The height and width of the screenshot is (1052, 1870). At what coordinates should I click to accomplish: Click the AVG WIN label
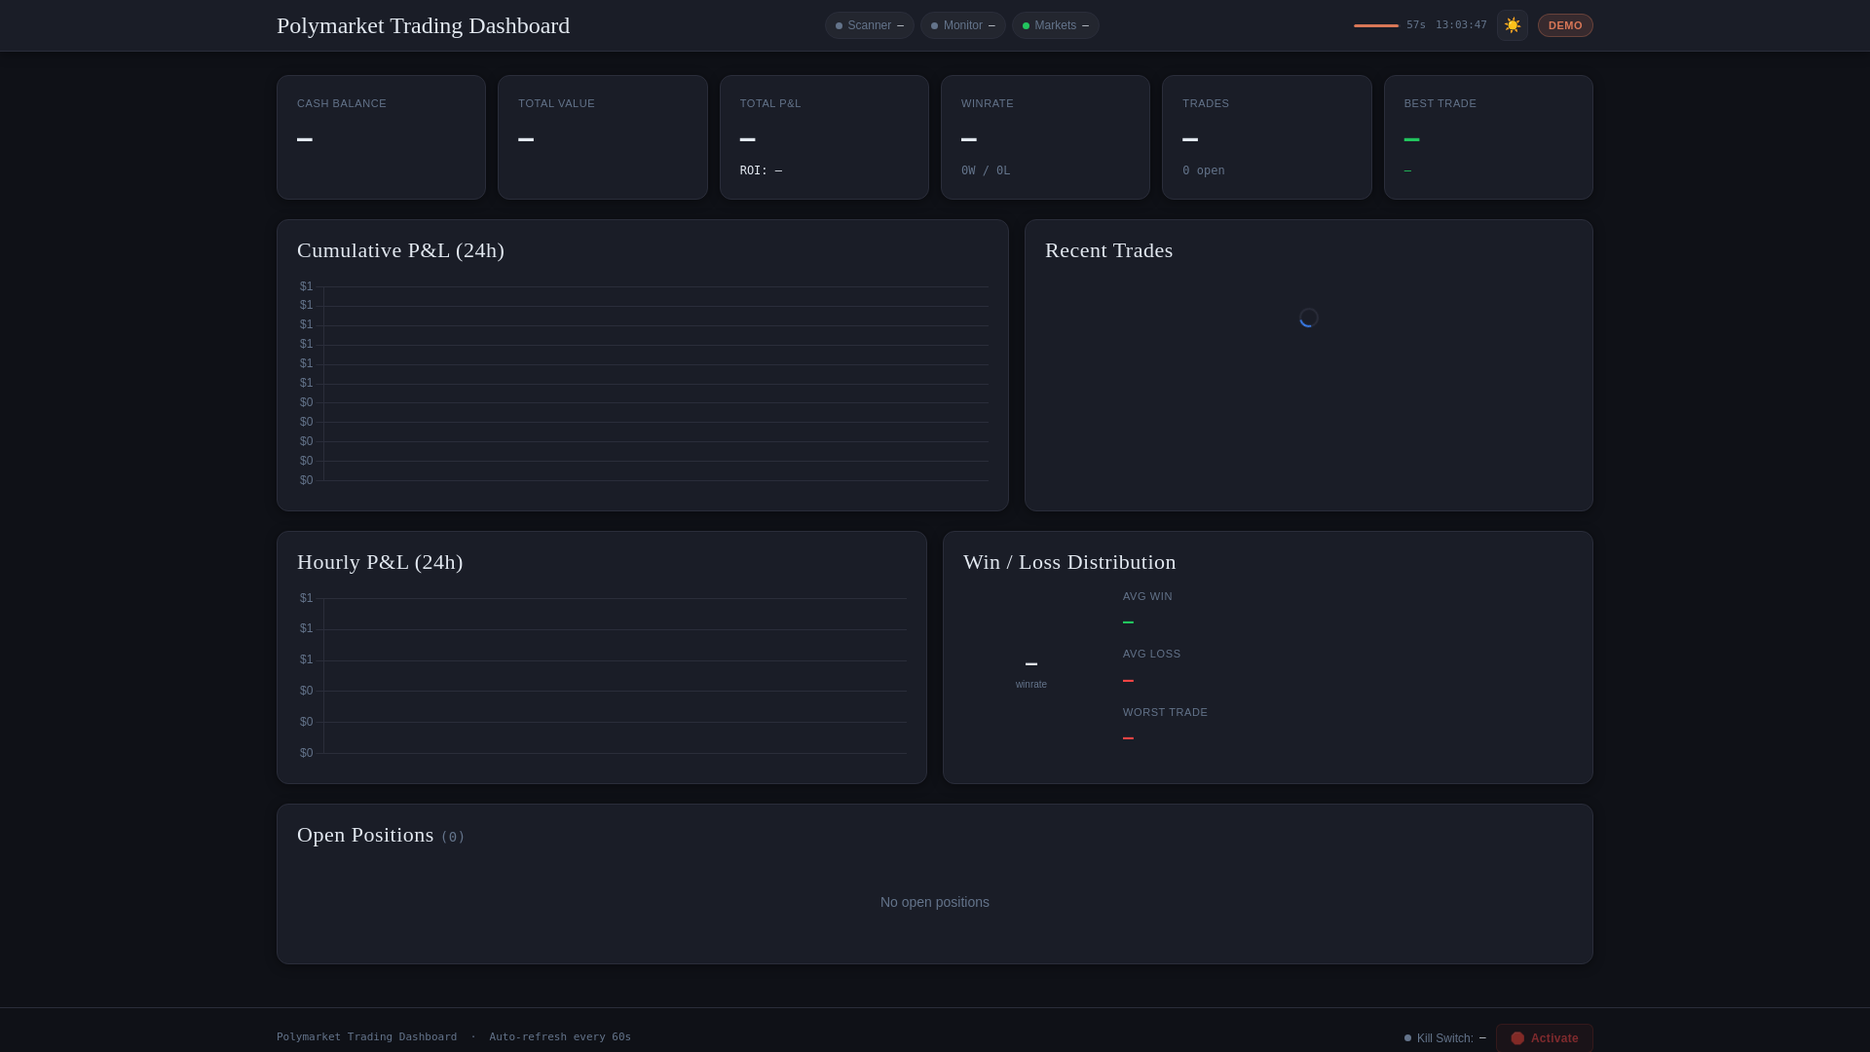coord(1147,596)
